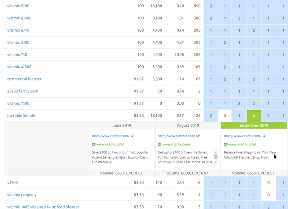The width and height of the screenshot is (288, 209).
Task: Open external link icon in August 2019 ad
Action: 198,136
